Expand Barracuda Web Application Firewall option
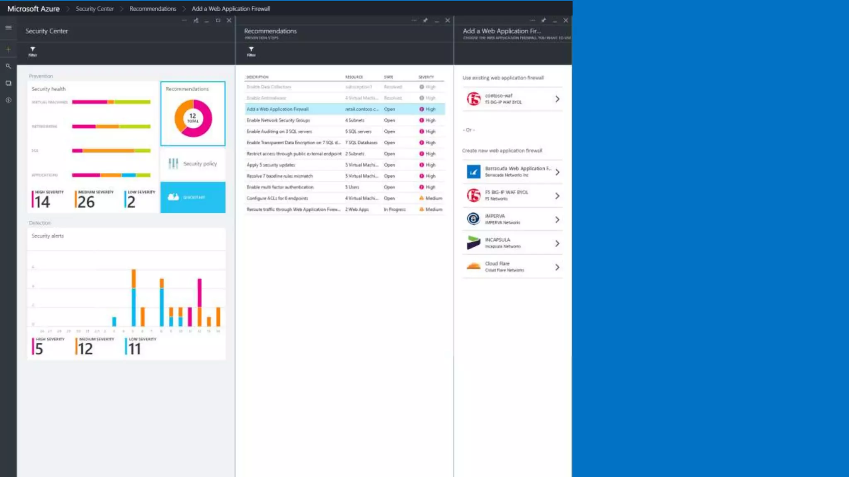 [x=557, y=172]
